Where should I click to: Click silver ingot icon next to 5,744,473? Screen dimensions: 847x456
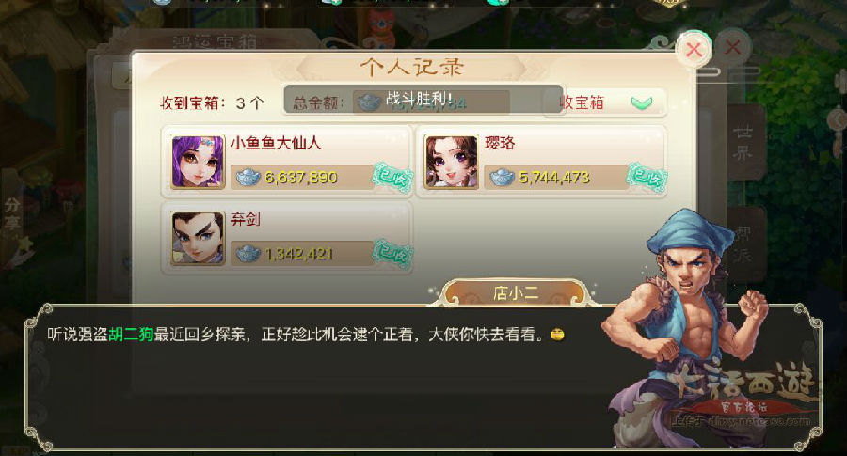[502, 177]
